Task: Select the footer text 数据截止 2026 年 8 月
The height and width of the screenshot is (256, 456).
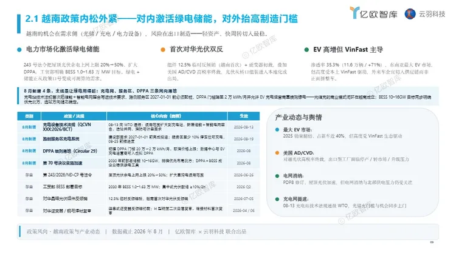Action: click(137, 232)
